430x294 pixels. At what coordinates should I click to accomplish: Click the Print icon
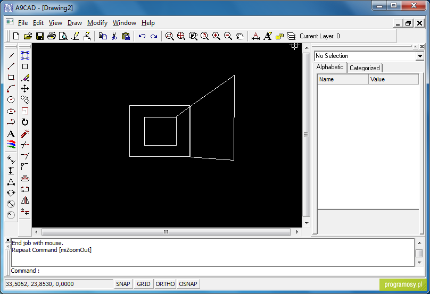52,36
